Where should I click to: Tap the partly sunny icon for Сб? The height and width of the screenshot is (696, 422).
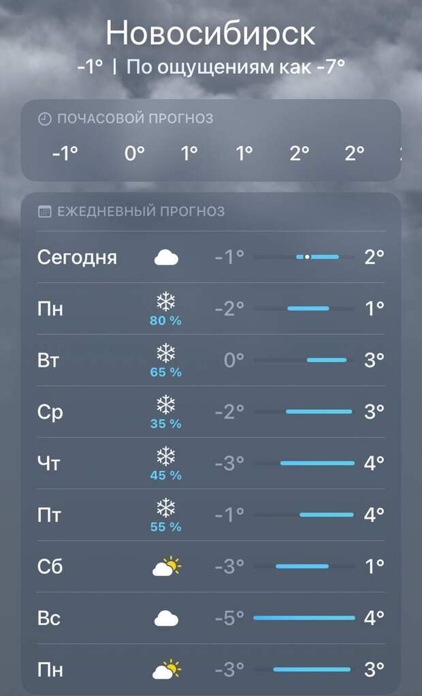[166, 566]
